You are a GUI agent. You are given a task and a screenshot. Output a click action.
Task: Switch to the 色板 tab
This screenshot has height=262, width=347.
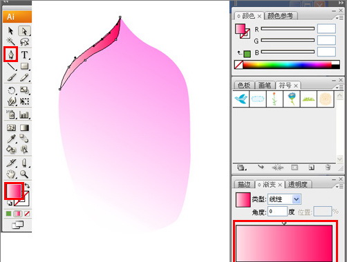[244, 85]
